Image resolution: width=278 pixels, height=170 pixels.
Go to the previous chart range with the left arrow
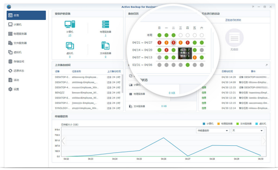(x=64, y=141)
